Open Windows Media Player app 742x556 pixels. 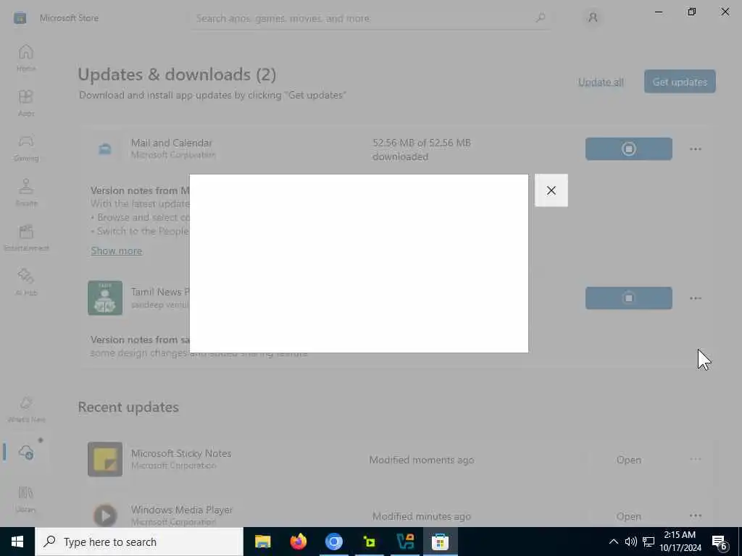628,516
